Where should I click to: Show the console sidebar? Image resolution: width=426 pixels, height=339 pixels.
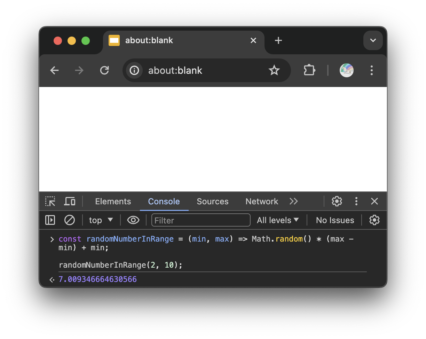(50, 220)
